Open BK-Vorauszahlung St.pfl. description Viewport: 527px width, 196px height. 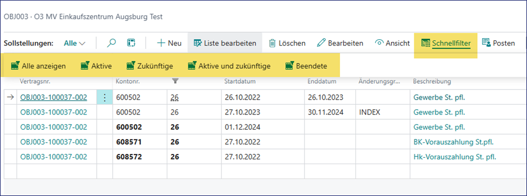(x=453, y=142)
